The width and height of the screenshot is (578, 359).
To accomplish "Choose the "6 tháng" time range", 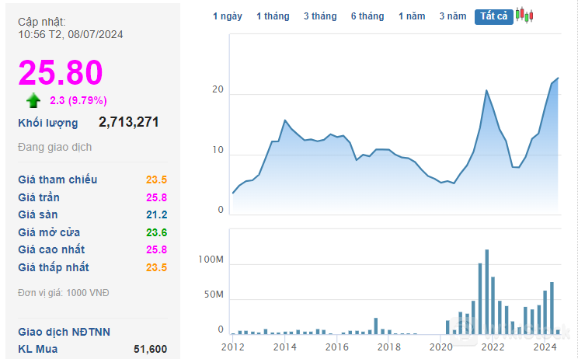I will pyautogui.click(x=367, y=16).
